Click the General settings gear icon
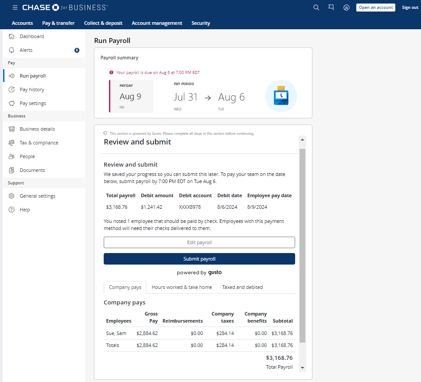The height and width of the screenshot is (382, 421). pyautogui.click(x=12, y=196)
